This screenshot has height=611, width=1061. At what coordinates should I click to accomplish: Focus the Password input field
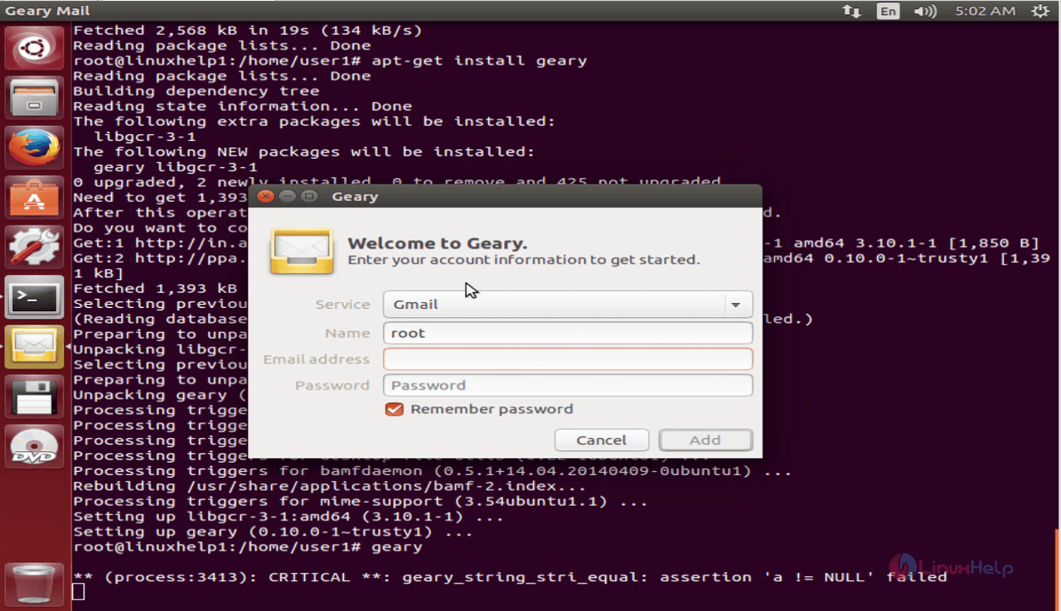[x=568, y=385]
